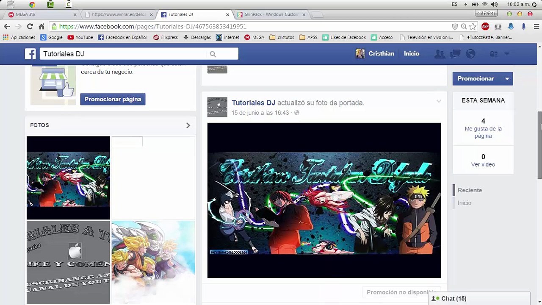The width and height of the screenshot is (542, 305).
Task: Open the cristutos profile switcher badge
Action: coord(486,14)
